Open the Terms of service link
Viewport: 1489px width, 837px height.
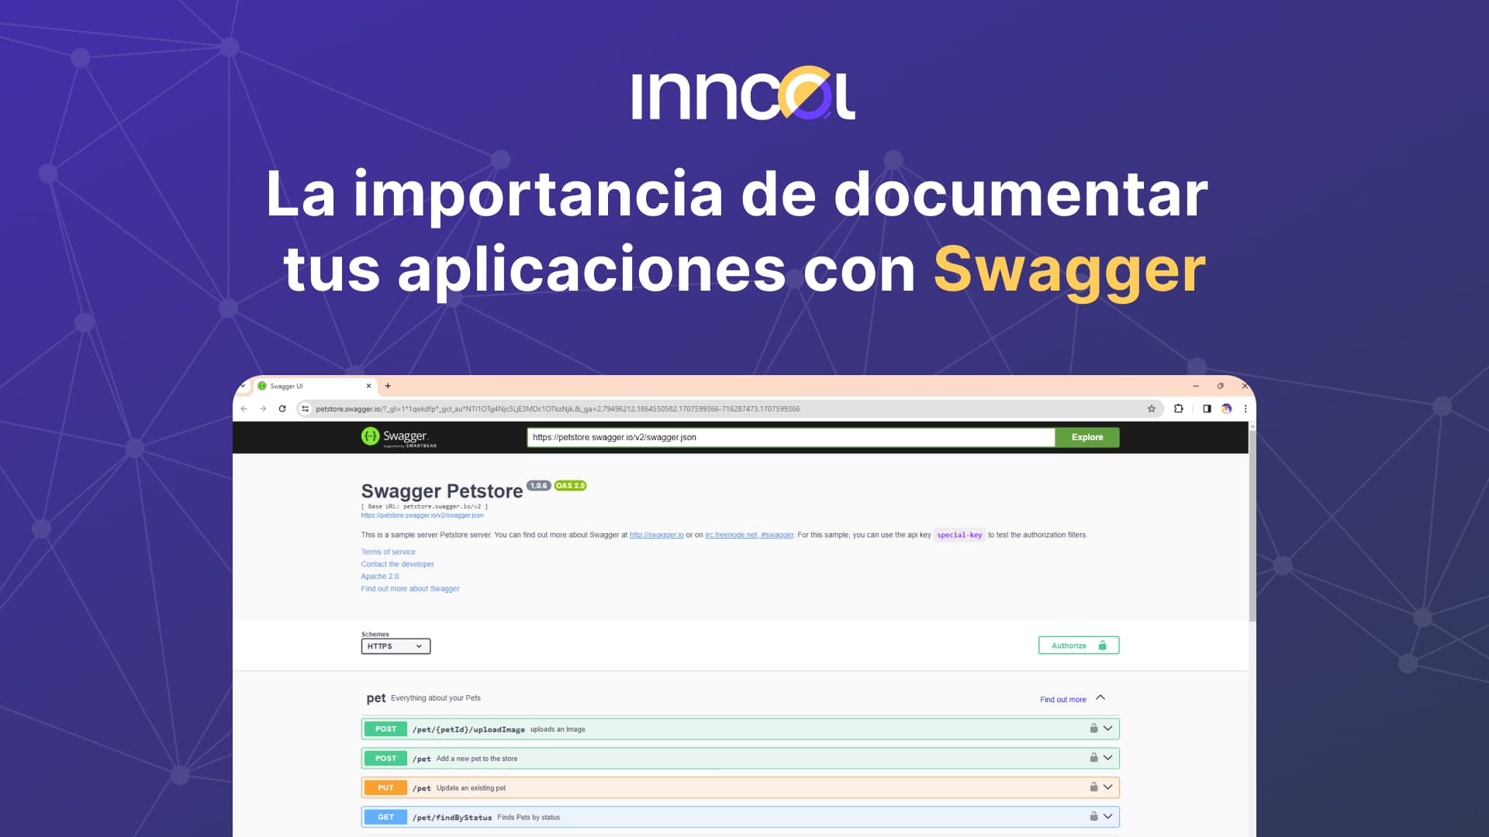pos(388,551)
